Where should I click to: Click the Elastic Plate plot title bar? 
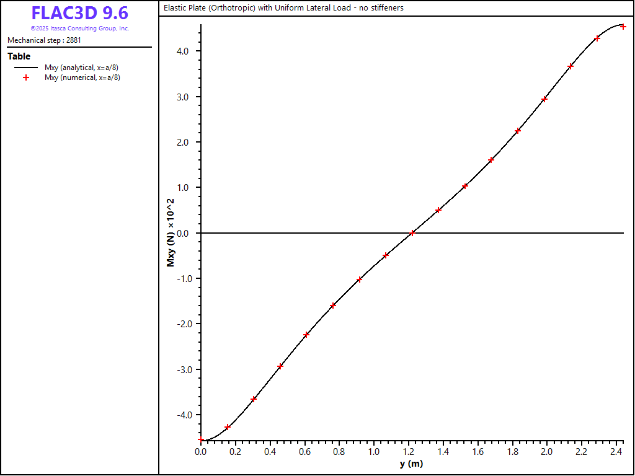[283, 8]
